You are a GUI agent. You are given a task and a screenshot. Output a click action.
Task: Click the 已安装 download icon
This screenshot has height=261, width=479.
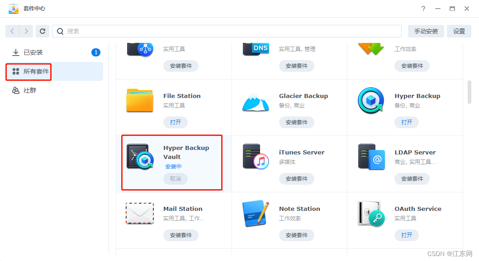click(15, 52)
